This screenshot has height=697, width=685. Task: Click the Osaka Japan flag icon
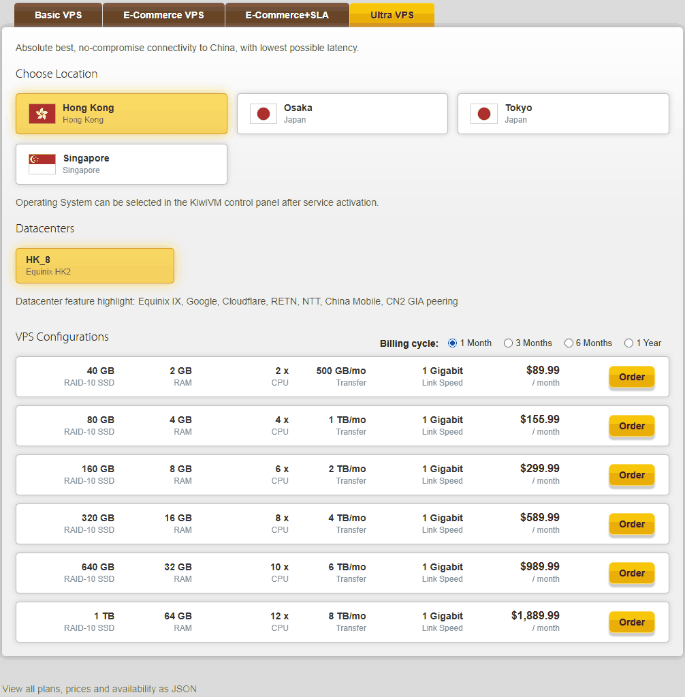pyautogui.click(x=264, y=114)
